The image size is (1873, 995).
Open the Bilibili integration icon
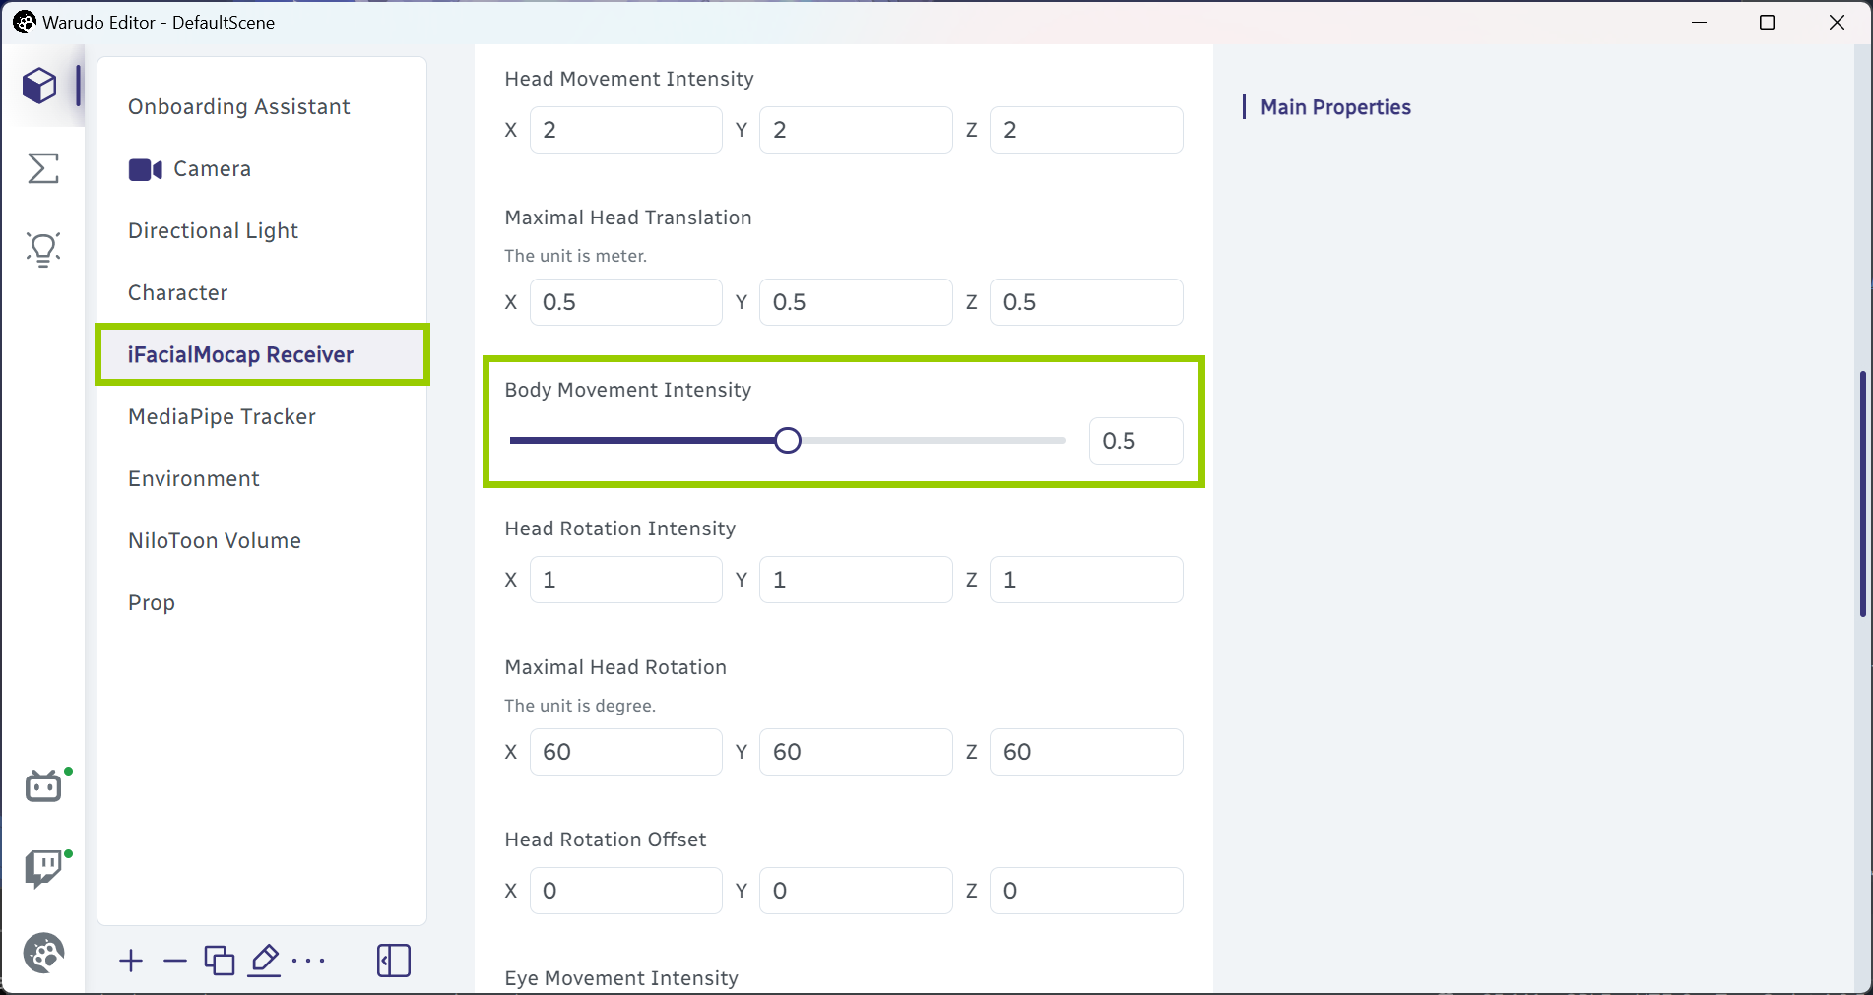tap(43, 786)
